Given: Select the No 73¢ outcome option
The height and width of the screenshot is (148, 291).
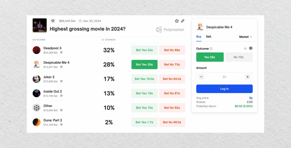Looking at the screenshot, I should [239, 57].
